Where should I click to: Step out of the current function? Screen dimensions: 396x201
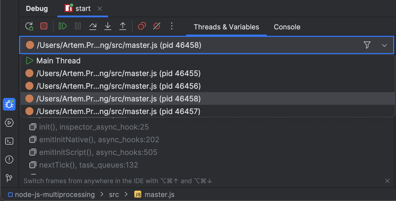(122, 26)
